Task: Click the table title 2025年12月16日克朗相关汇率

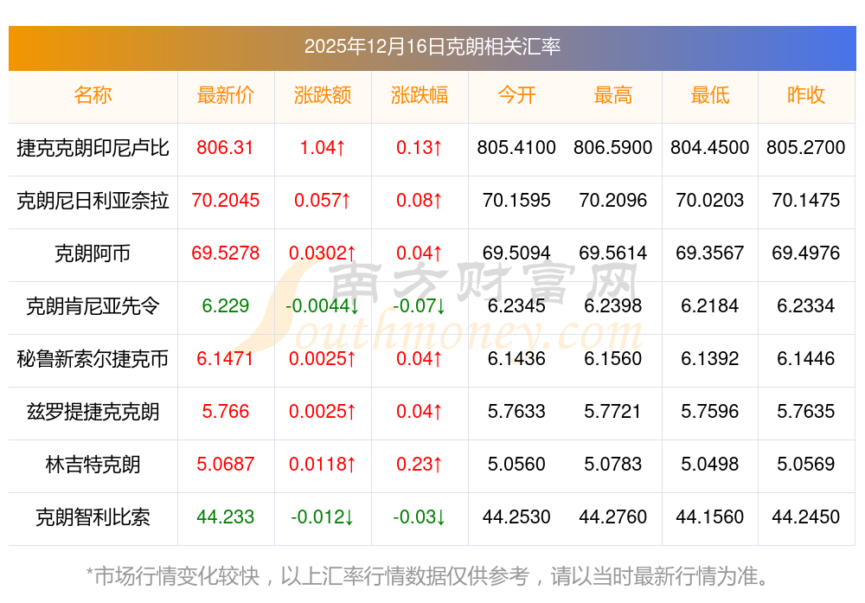Action: coord(432,47)
